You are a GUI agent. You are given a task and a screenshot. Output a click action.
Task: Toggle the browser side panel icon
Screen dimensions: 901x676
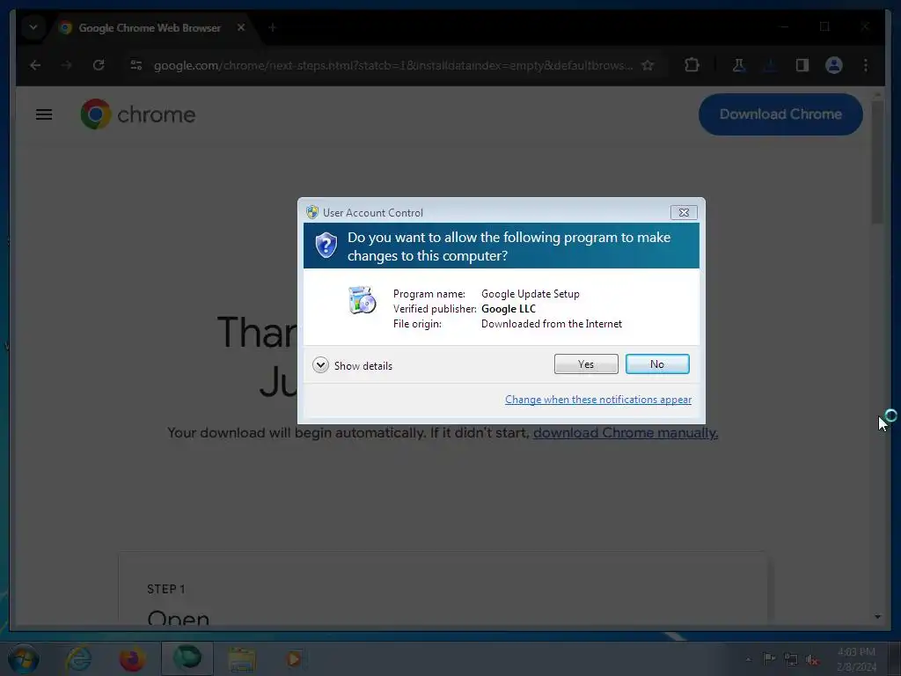click(x=802, y=65)
